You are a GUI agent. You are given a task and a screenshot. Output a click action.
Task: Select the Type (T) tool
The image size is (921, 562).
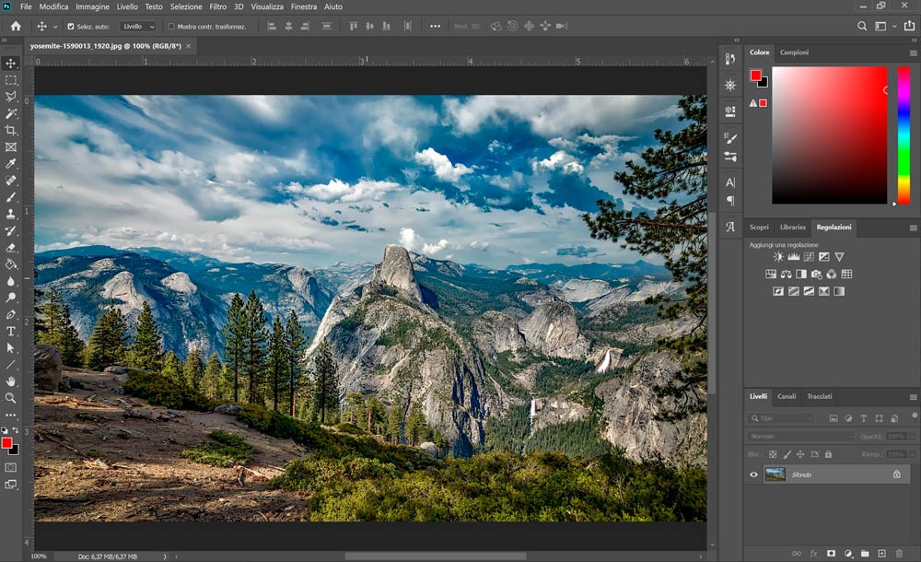[x=11, y=331]
